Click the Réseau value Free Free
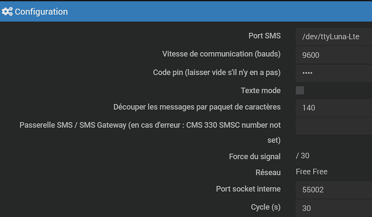Image resolution: width=372 pixels, height=217 pixels. tap(312, 172)
